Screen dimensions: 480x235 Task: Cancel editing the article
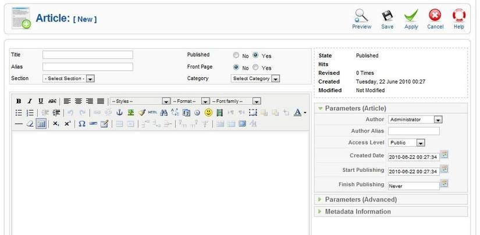[x=435, y=19]
